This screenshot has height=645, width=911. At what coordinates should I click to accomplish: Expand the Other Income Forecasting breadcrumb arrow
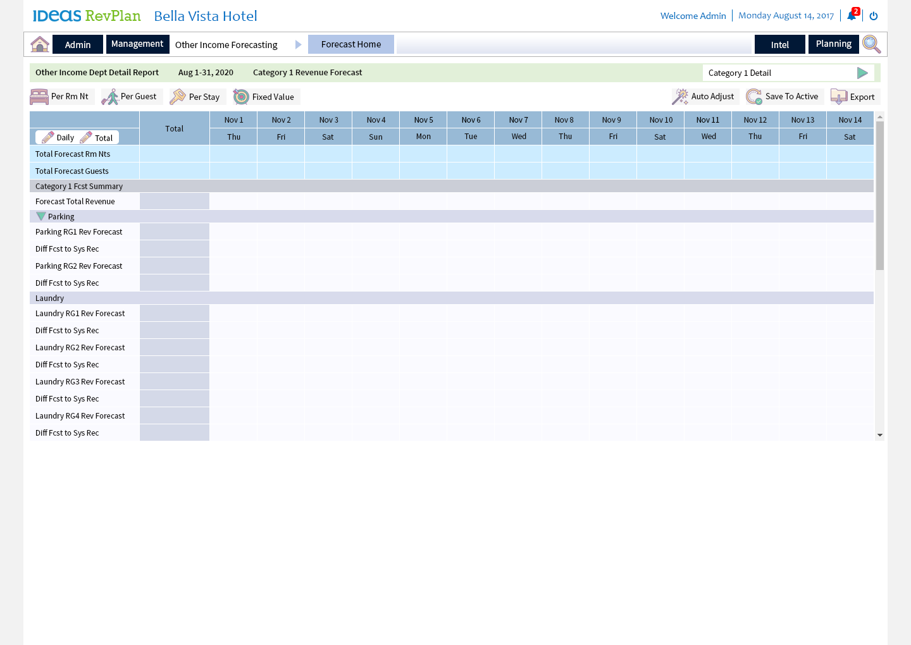click(299, 44)
